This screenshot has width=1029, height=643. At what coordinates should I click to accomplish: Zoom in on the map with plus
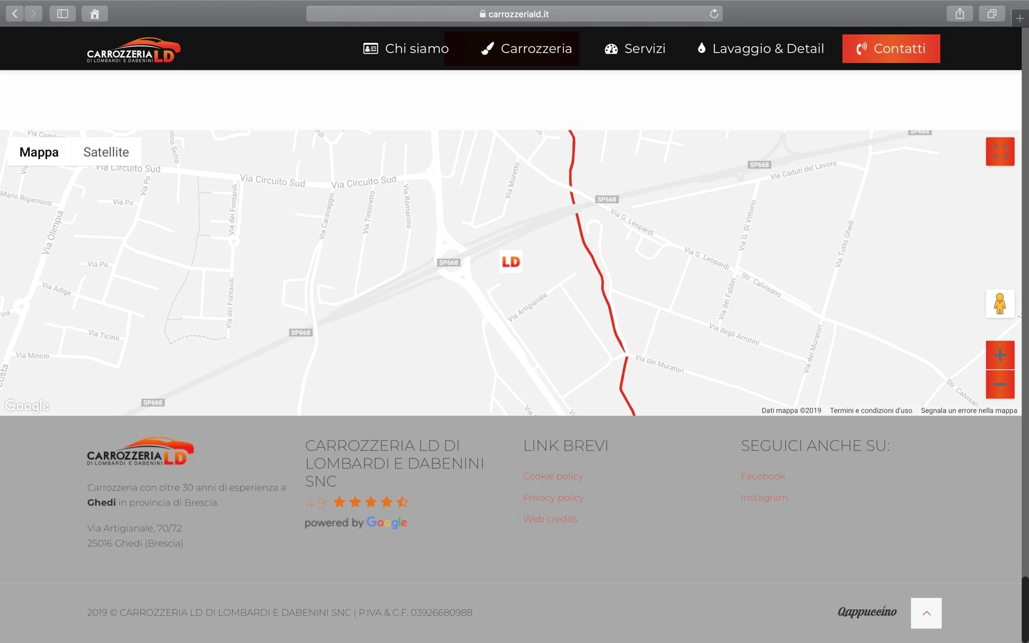[1000, 355]
